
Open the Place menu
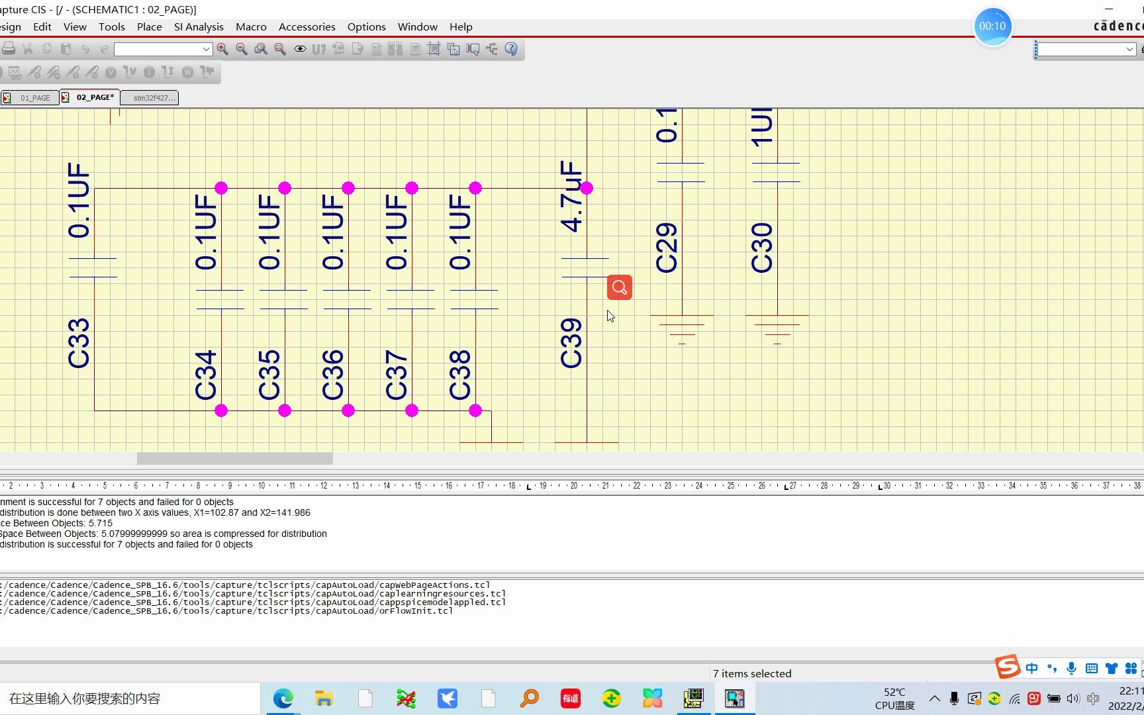tap(150, 27)
